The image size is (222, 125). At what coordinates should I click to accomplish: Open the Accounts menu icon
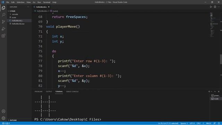pyautogui.click(x=3, y=111)
